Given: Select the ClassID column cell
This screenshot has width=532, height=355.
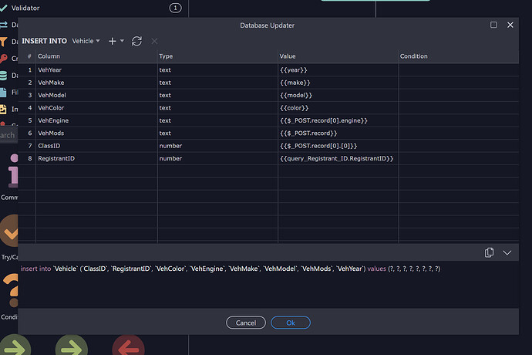Looking at the screenshot, I should pos(96,146).
